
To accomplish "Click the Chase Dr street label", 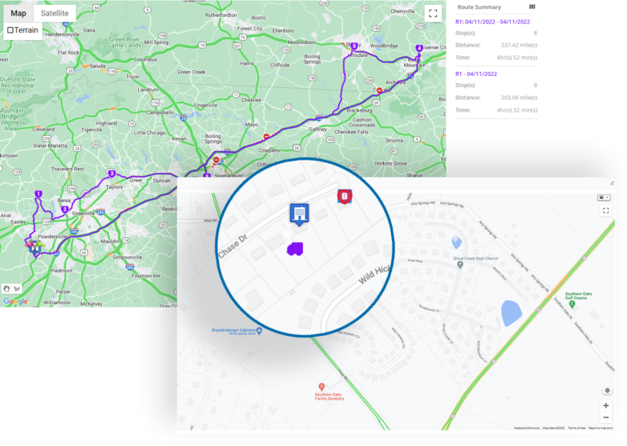I will [233, 246].
